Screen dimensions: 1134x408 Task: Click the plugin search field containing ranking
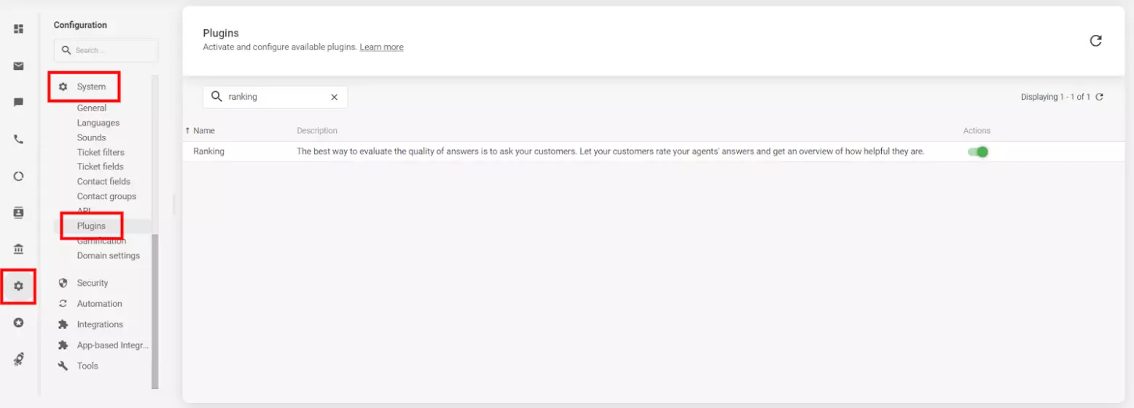click(273, 97)
